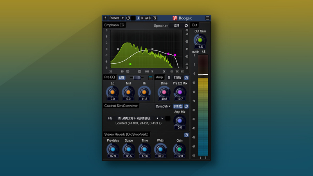Screen dimensions: 313x176
Task: Open Spectrum settings gear icon
Action: 186,26
